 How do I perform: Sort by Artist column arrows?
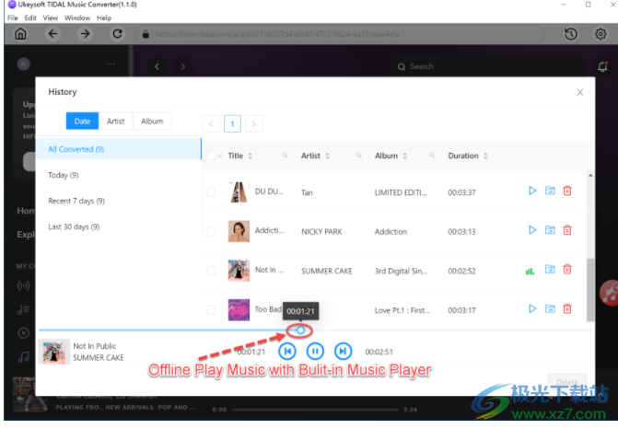point(328,156)
